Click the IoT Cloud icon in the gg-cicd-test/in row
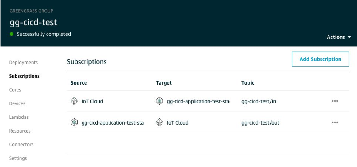This screenshot has height=167, width=357. [74, 101]
